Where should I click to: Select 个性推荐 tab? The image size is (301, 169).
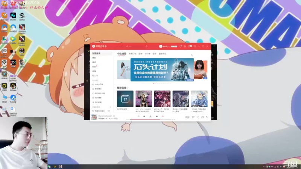tap(122, 54)
